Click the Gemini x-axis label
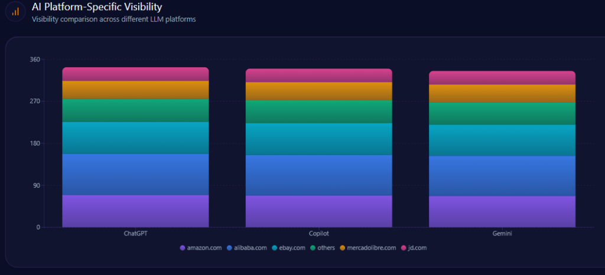This screenshot has height=275, width=605. point(502,234)
